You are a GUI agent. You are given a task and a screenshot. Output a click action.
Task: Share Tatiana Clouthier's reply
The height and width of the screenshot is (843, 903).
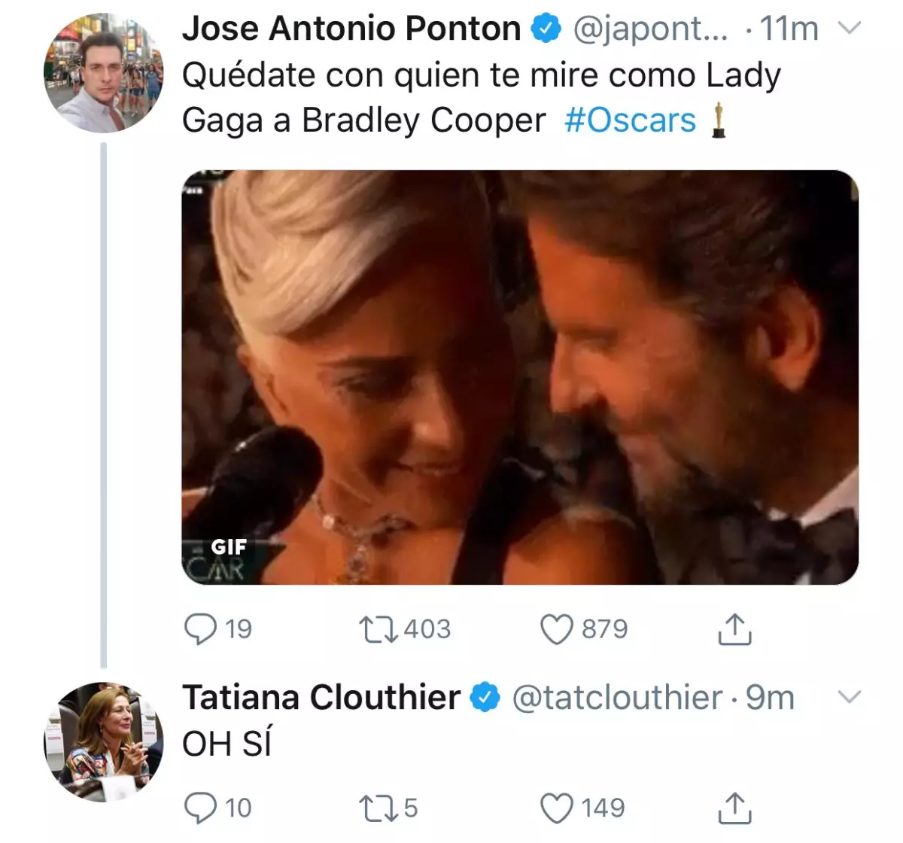tap(733, 808)
